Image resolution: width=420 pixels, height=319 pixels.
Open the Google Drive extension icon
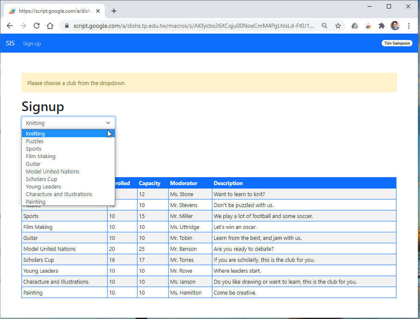click(354, 26)
